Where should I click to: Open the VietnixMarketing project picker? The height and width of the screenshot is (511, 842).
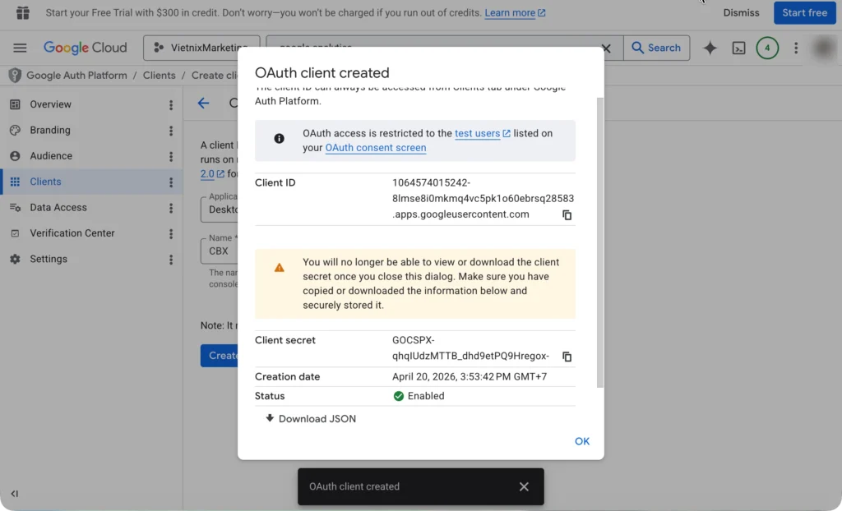pyautogui.click(x=201, y=48)
